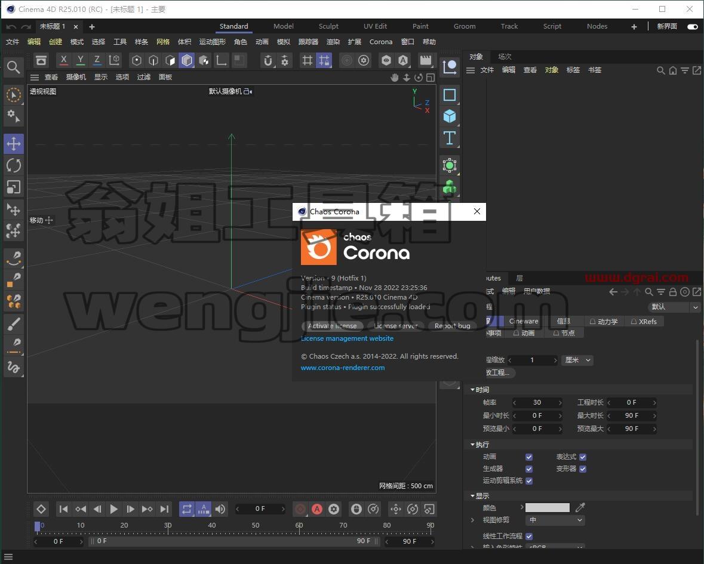Click the 帧率 value field 30
This screenshot has width=704, height=564.
click(x=537, y=402)
